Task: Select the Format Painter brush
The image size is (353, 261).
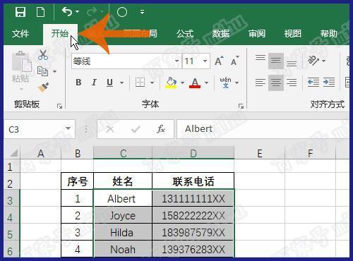Action: [x=44, y=87]
